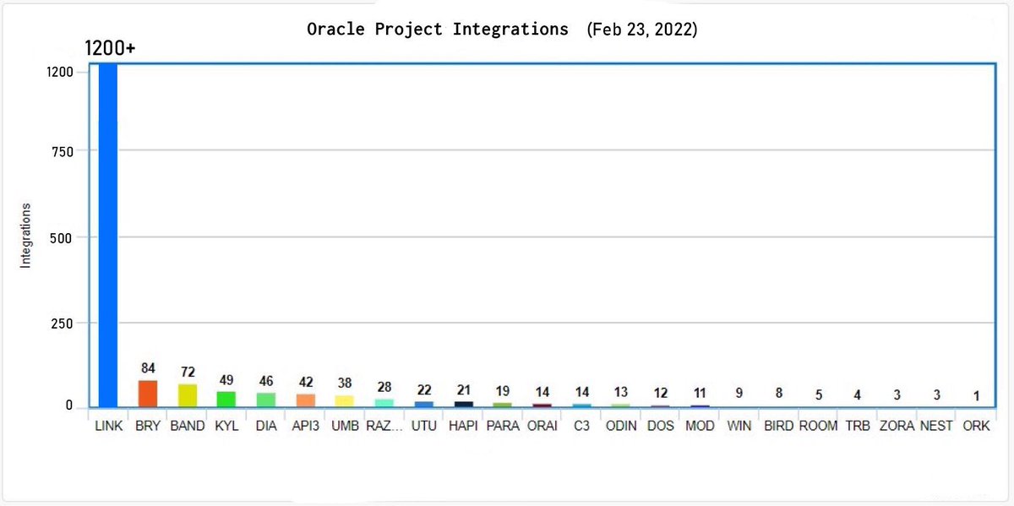Click the ZORA x-axis label
This screenshot has width=1014, height=506.
(897, 426)
